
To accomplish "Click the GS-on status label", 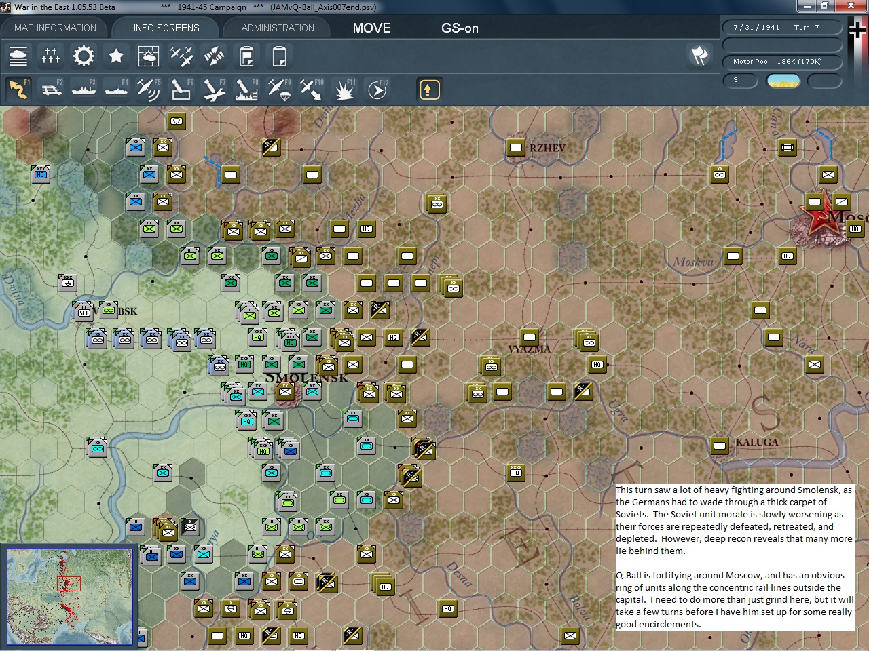I will click(460, 28).
